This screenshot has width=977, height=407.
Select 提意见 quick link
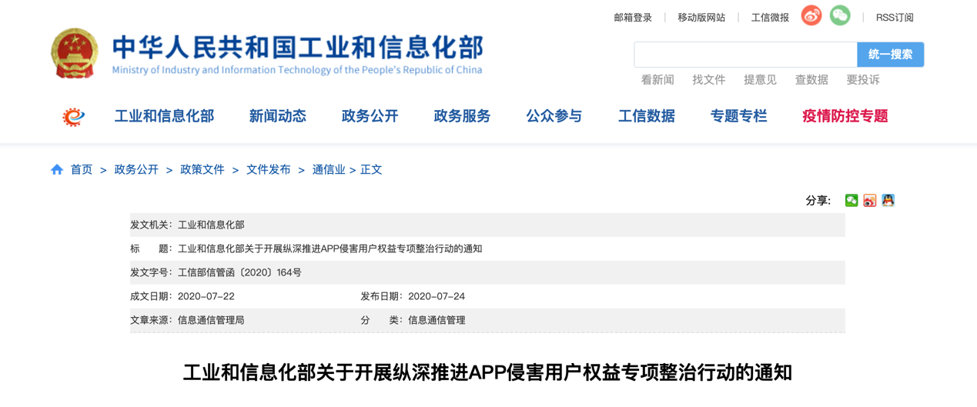(760, 80)
